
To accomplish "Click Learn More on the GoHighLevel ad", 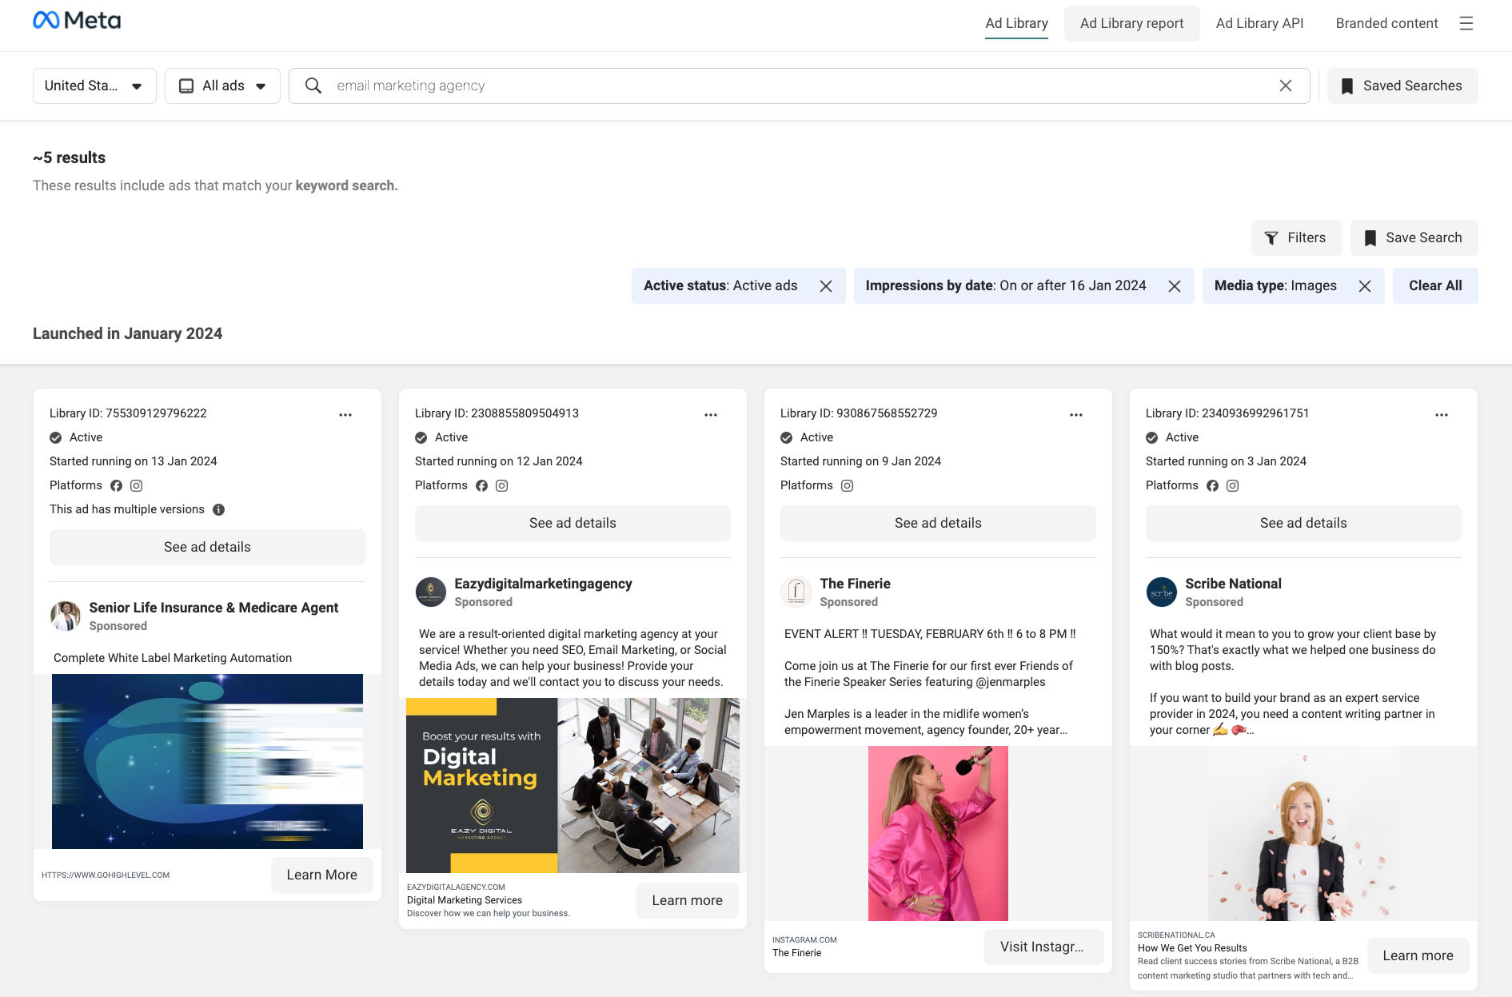I will (321, 875).
